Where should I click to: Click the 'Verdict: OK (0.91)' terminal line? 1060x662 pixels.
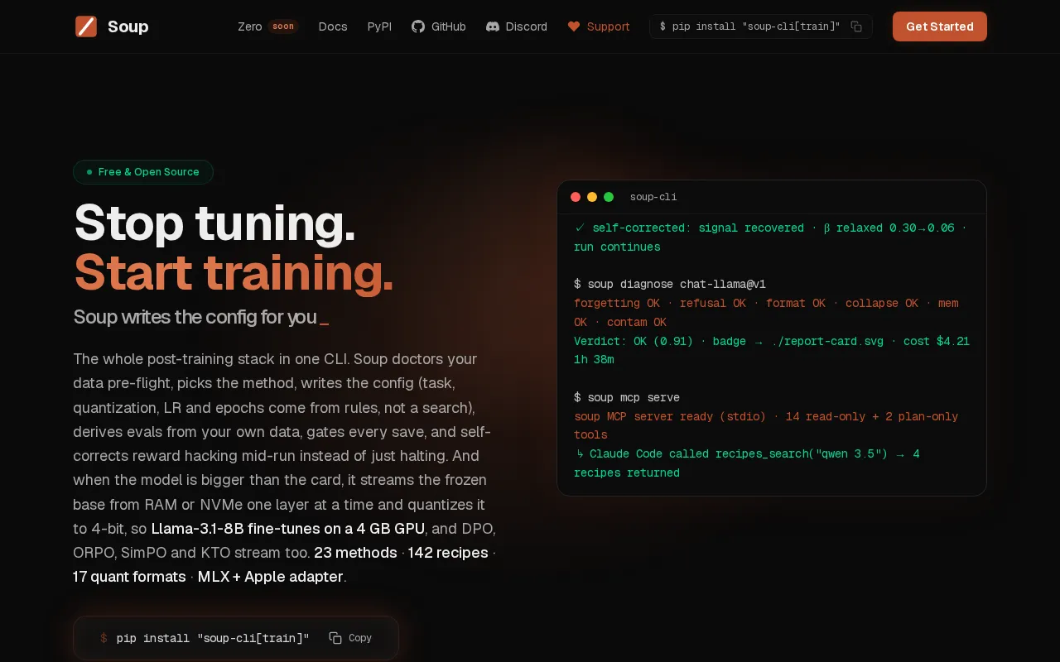[x=772, y=350]
